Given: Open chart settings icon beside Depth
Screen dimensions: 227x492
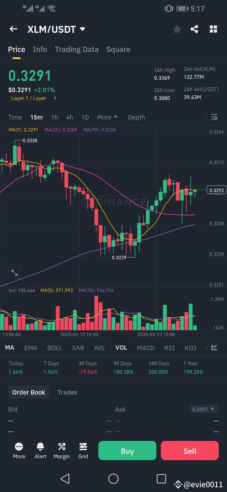Looking at the screenshot, I should (214, 117).
